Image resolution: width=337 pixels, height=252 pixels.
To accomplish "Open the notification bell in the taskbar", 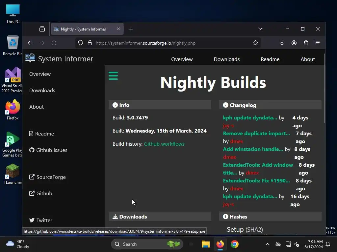I will [x=328, y=244].
